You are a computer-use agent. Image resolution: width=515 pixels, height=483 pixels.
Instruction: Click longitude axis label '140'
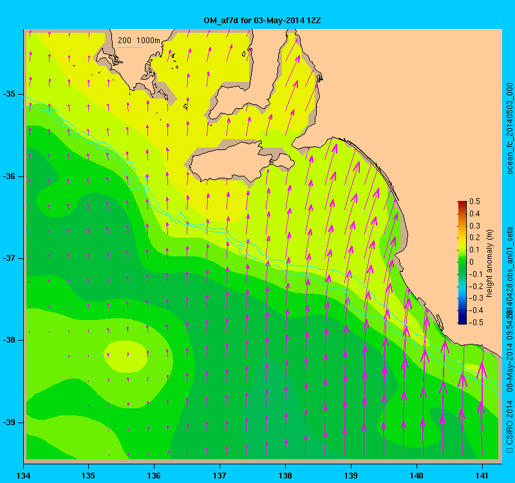click(x=417, y=475)
